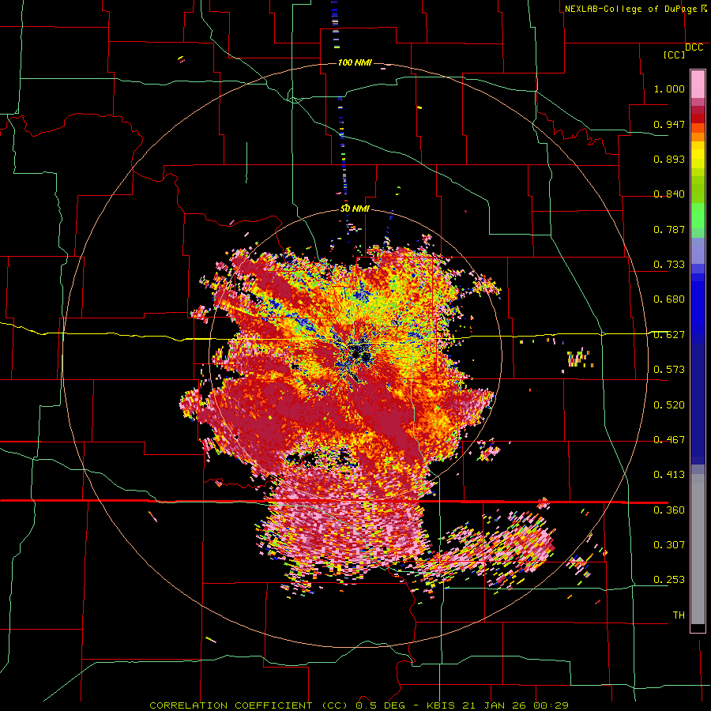Click the gray lower segment of color bar
Image resolution: width=711 pixels, height=711 pixels.
[x=698, y=549]
